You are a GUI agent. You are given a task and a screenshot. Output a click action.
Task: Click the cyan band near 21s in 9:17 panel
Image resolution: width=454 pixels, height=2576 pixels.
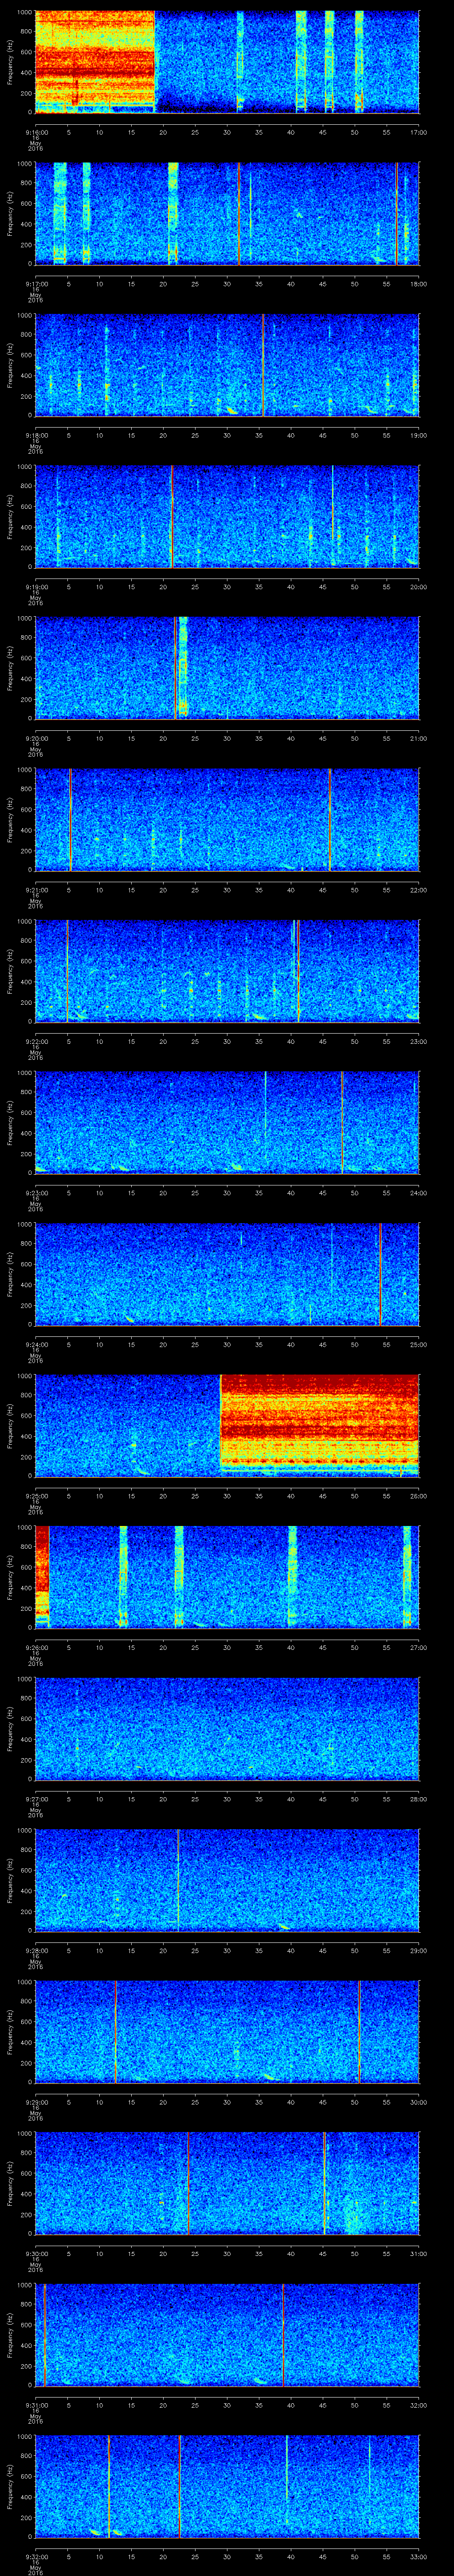tap(174, 213)
